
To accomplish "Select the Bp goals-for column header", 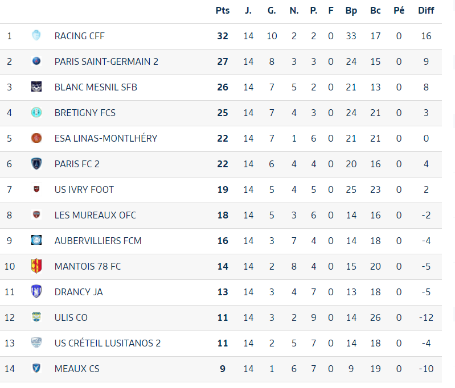I will (351, 11).
